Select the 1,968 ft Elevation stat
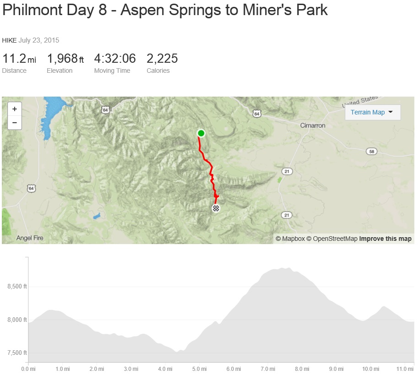 [65, 59]
